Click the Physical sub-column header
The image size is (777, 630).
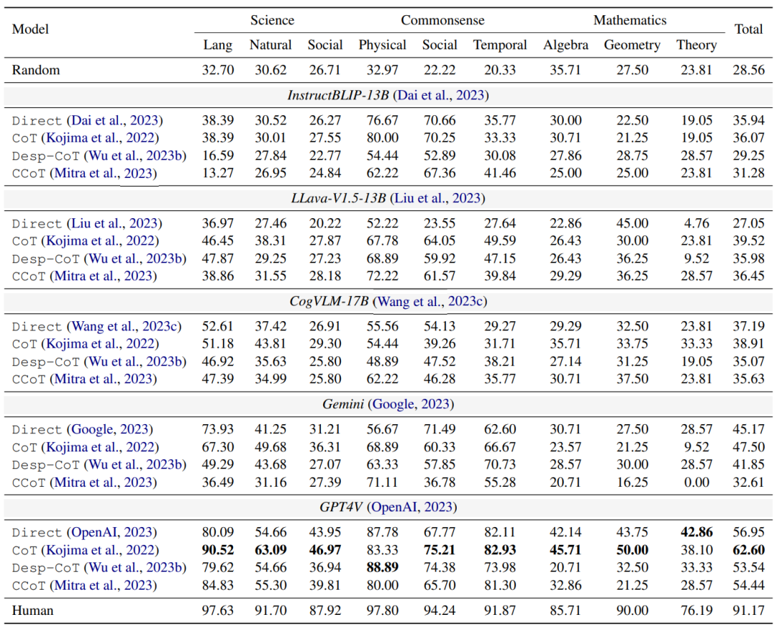(382, 45)
